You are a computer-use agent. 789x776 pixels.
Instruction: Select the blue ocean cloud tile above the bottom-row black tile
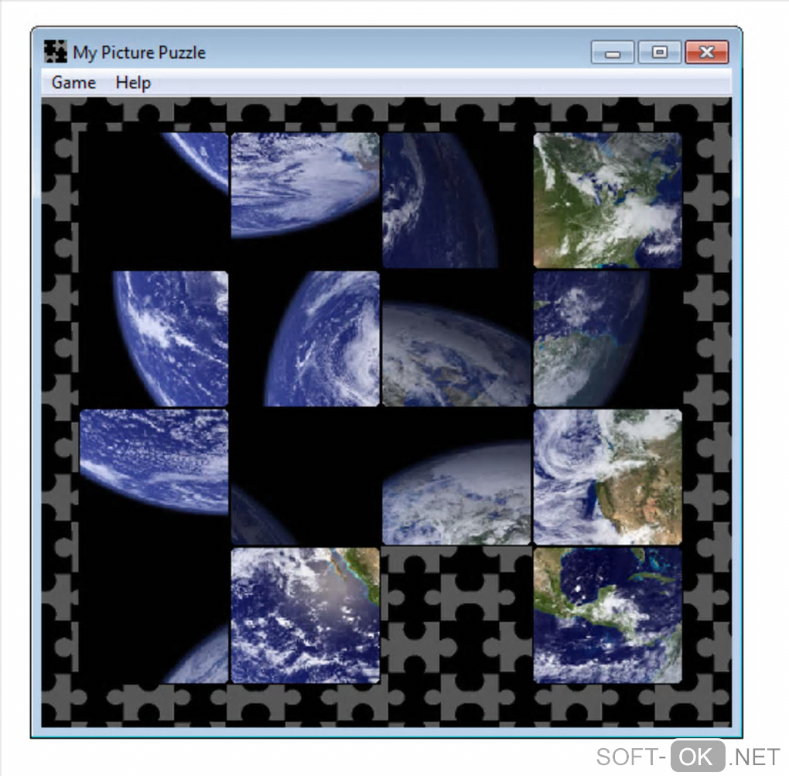coord(154,477)
